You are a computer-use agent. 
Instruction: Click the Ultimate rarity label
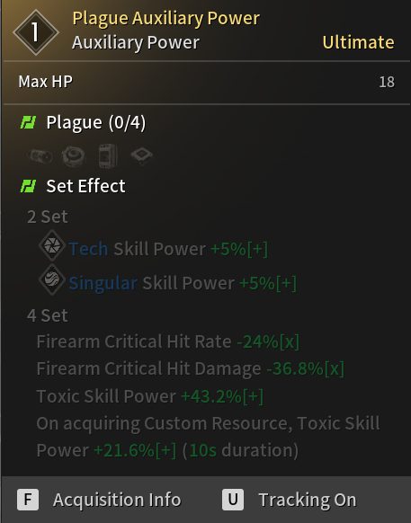click(358, 42)
